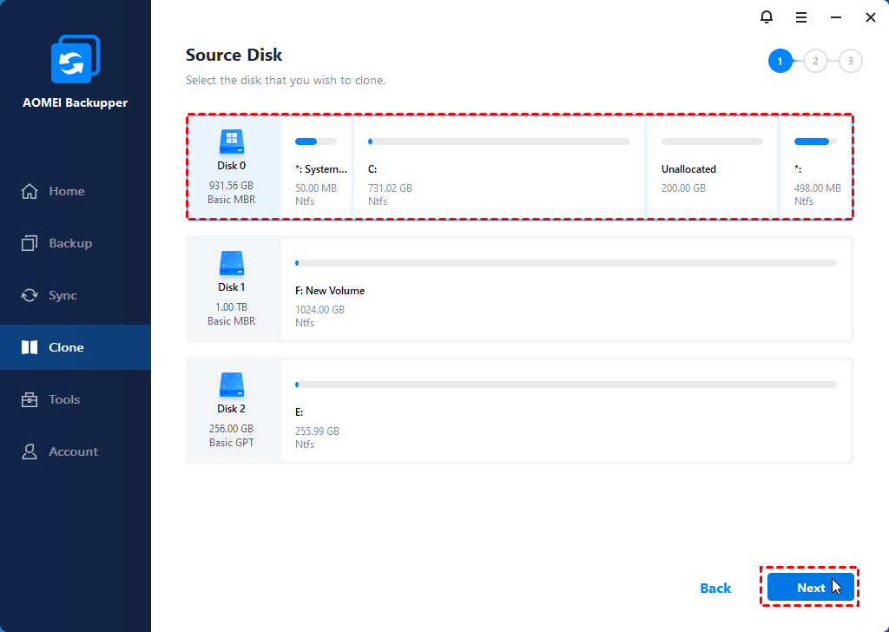Click step 3 wizard indicator
This screenshot has height=632, width=889.
coord(850,61)
